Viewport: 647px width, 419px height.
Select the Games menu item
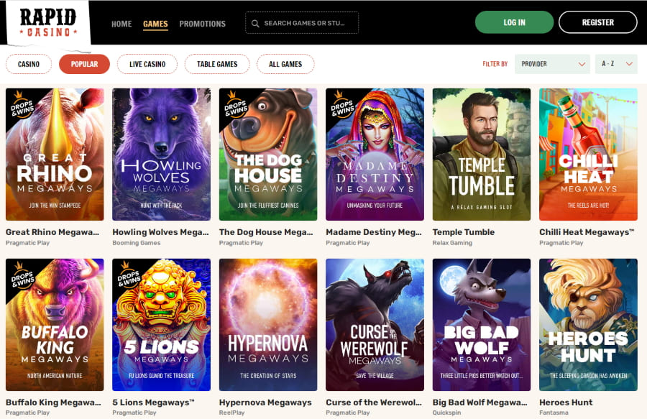155,24
